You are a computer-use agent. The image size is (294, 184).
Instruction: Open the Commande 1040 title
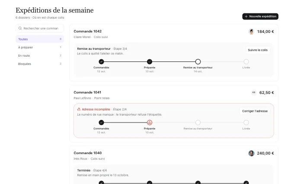(x=88, y=153)
